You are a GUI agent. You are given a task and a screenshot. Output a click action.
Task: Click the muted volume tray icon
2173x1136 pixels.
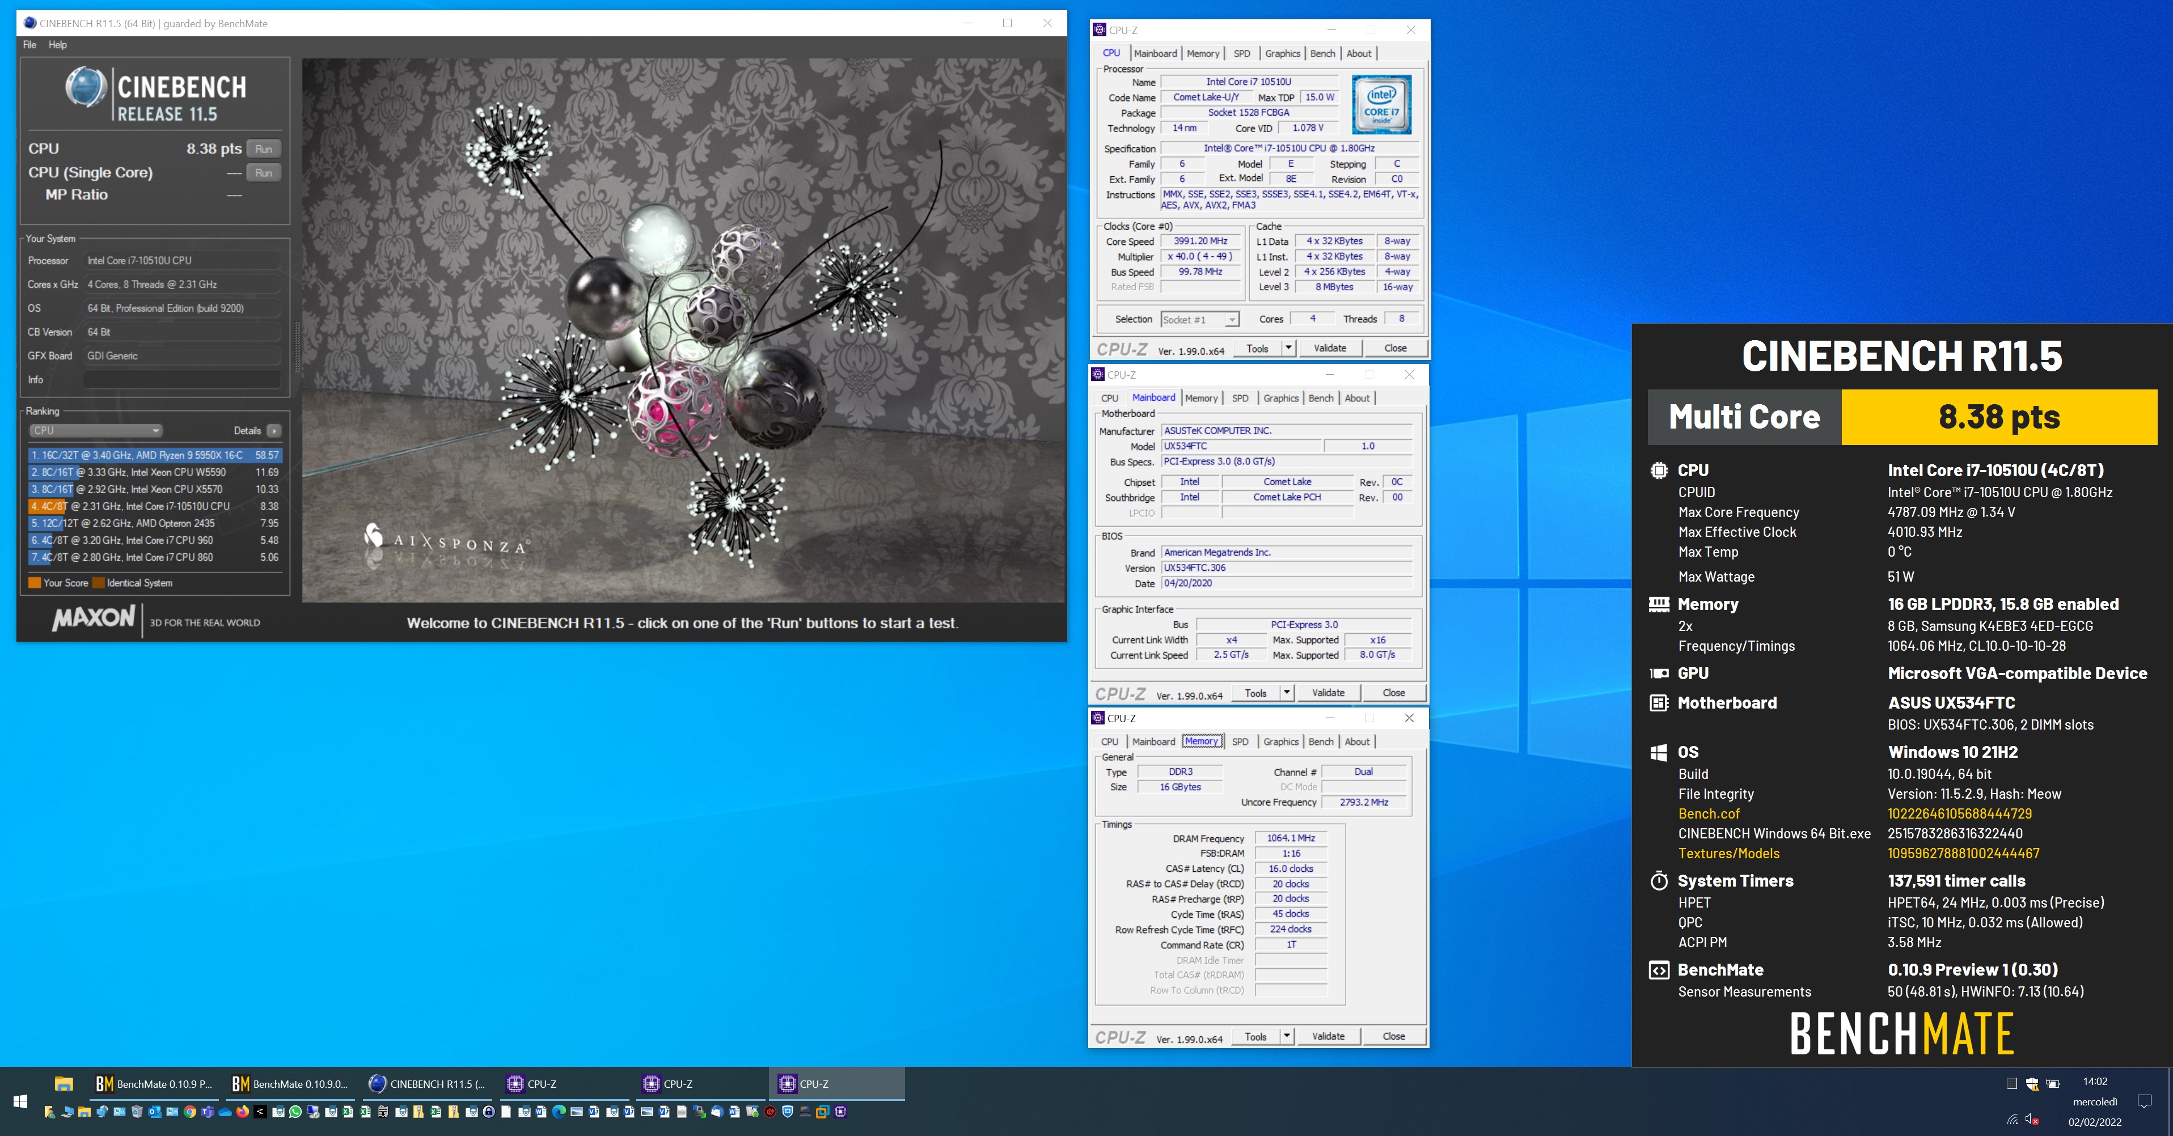(x=2031, y=1120)
